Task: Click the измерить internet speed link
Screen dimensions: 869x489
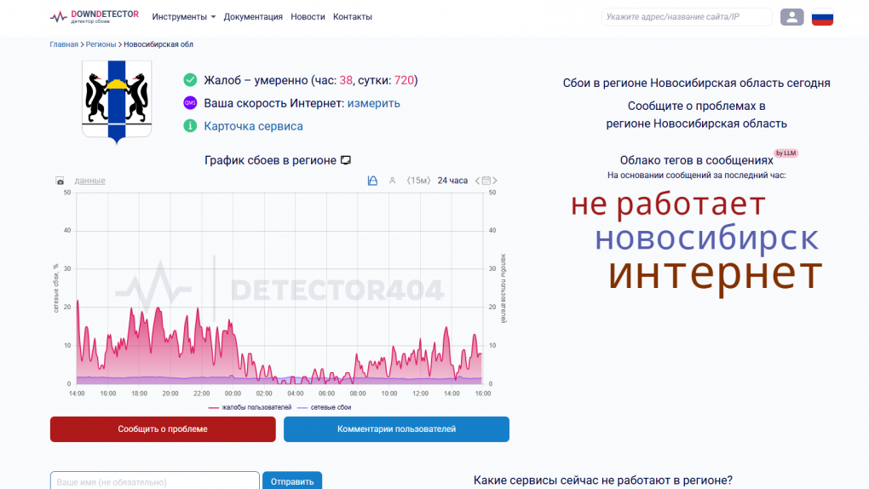Action: (x=373, y=103)
